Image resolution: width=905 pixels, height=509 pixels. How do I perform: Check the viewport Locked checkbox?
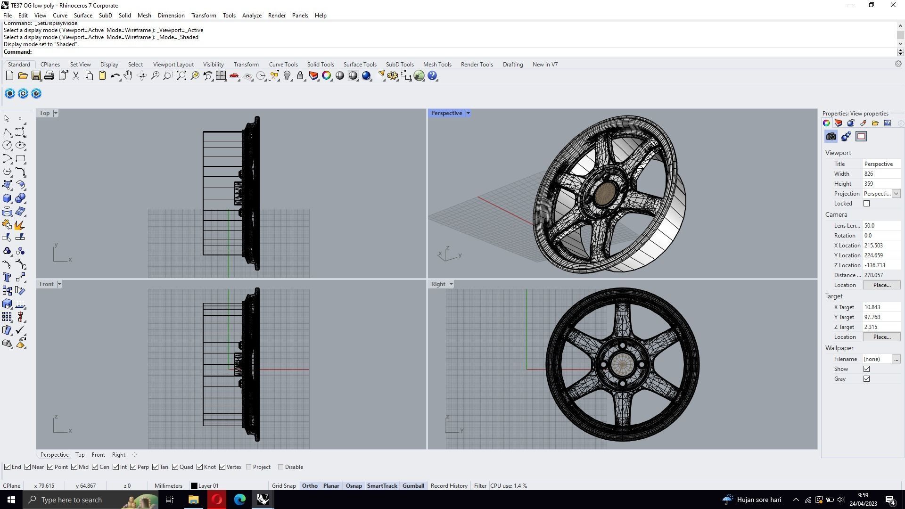coord(866,204)
